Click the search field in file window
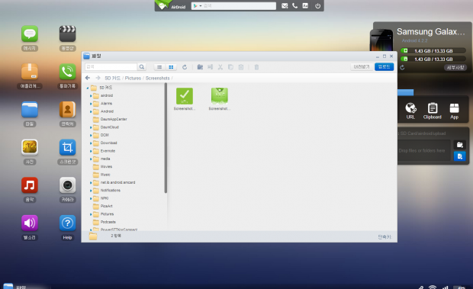This screenshot has height=289, width=473. 111,67
